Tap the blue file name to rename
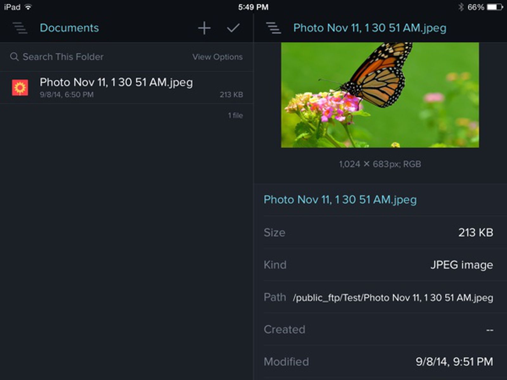 340,199
